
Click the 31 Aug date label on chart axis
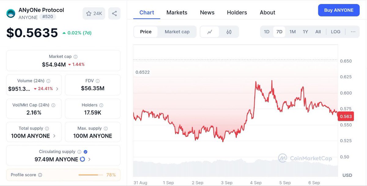coord(140,183)
